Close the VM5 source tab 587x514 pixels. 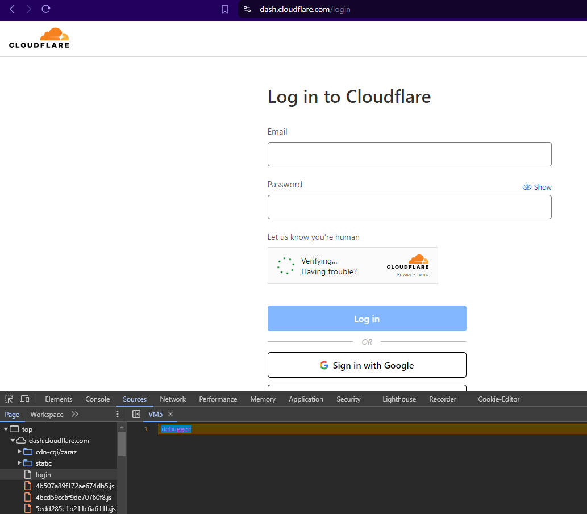click(x=170, y=414)
